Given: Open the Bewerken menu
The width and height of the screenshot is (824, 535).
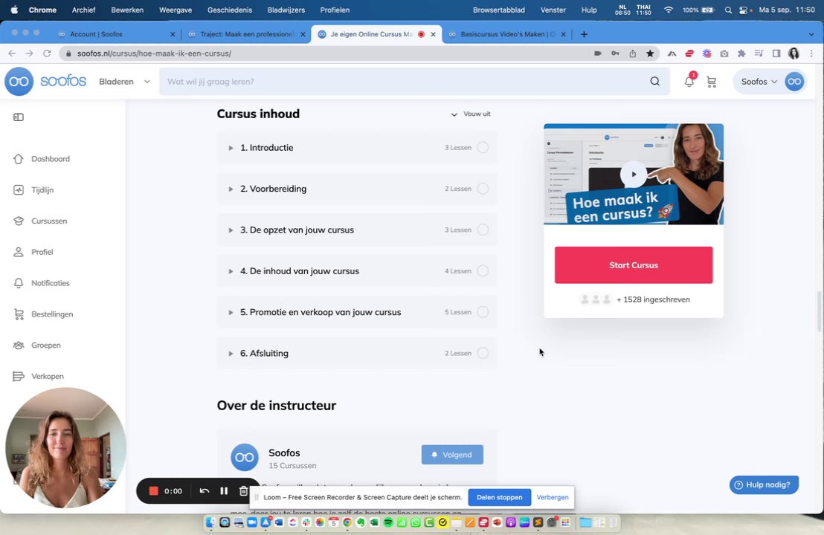Looking at the screenshot, I should click(x=127, y=10).
